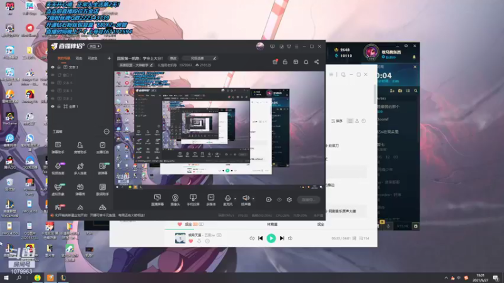This screenshot has width=504, height=283.
Task: Click the 直播中 live status button
Action: (x=308, y=199)
